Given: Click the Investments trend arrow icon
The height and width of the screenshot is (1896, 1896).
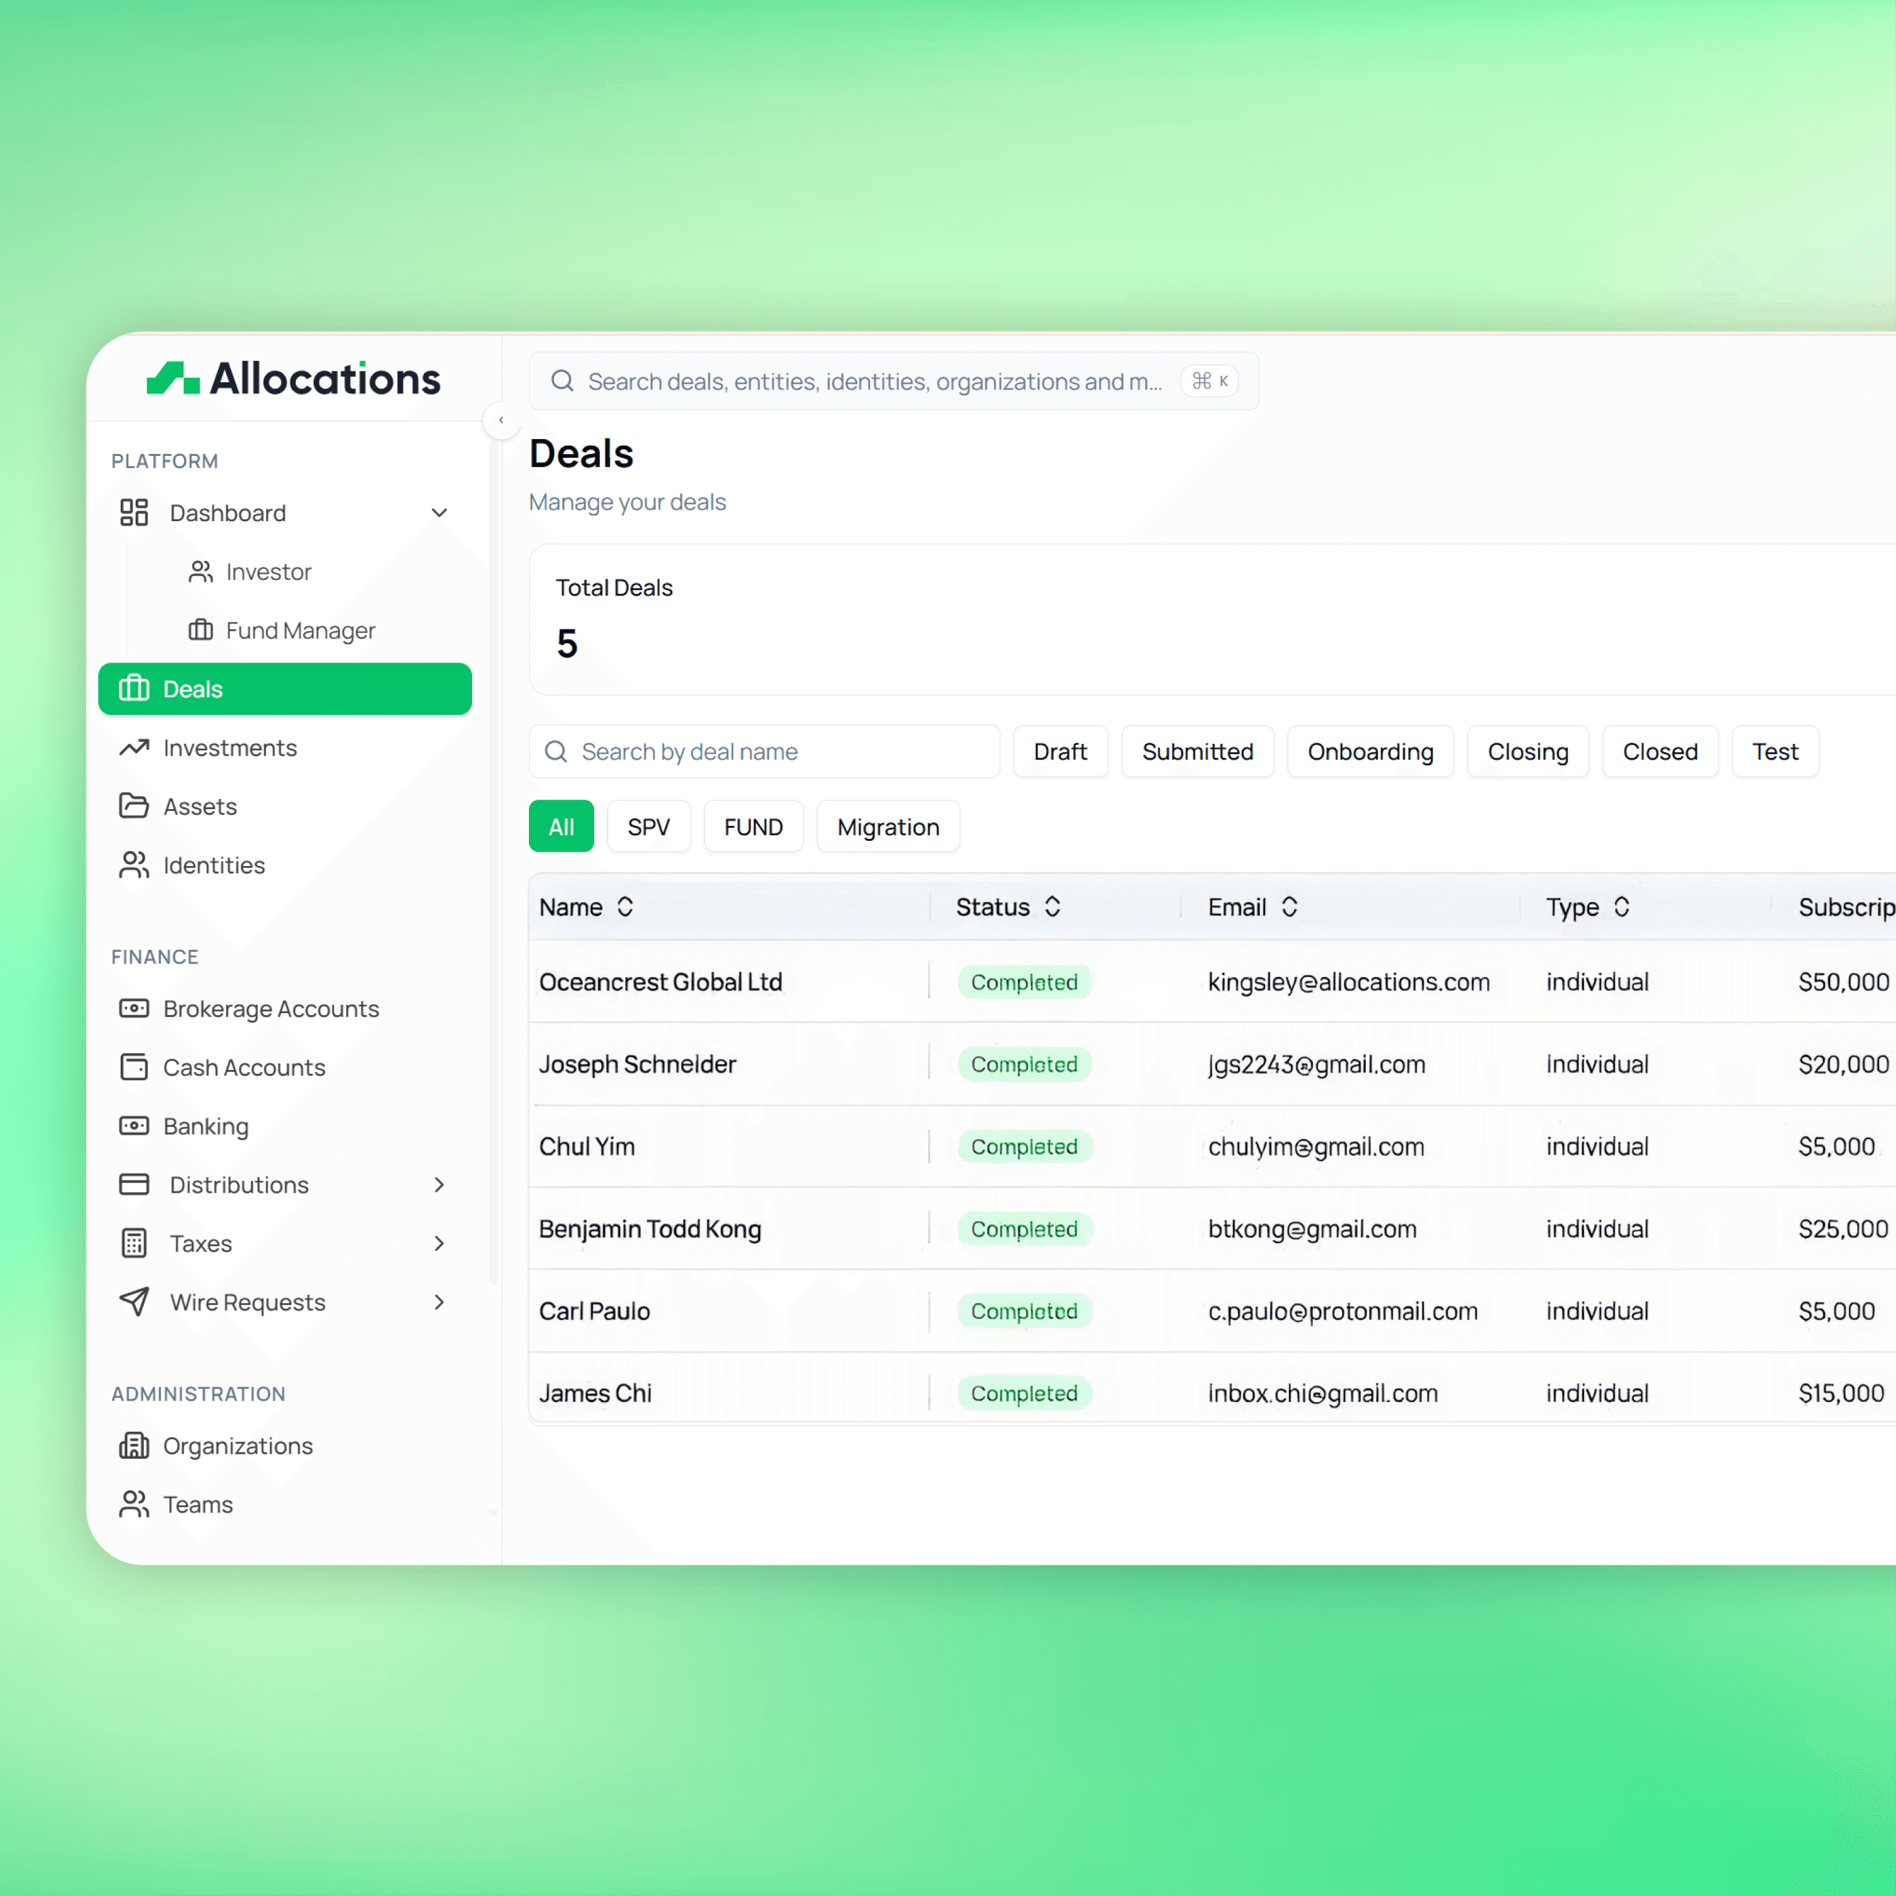Looking at the screenshot, I should pos(134,748).
